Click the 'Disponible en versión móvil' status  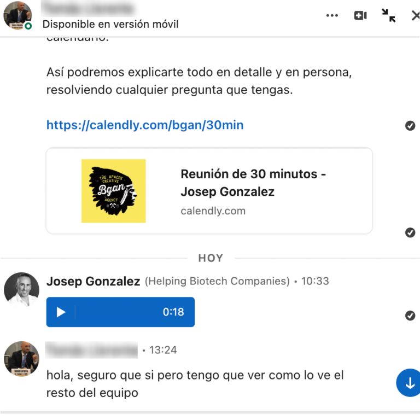[110, 25]
